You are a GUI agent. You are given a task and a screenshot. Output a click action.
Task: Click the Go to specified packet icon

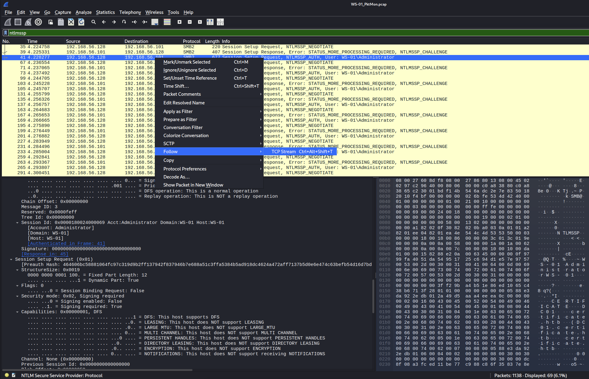124,22
